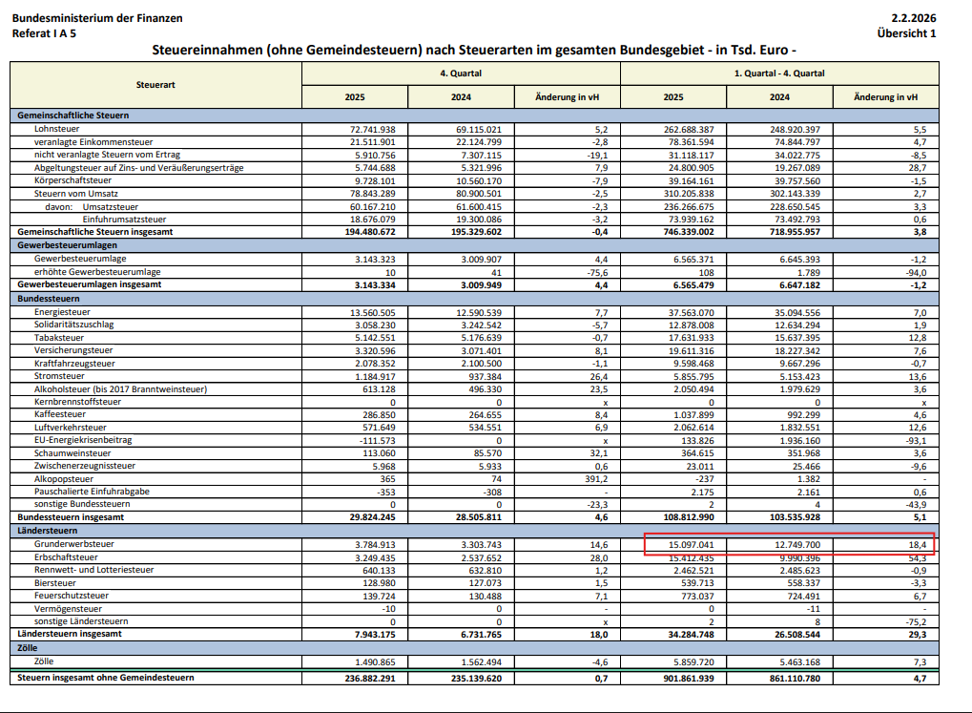Click the 1. Quartal - 4. Quartal header
The width and height of the screenshot is (972, 713).
coord(778,73)
